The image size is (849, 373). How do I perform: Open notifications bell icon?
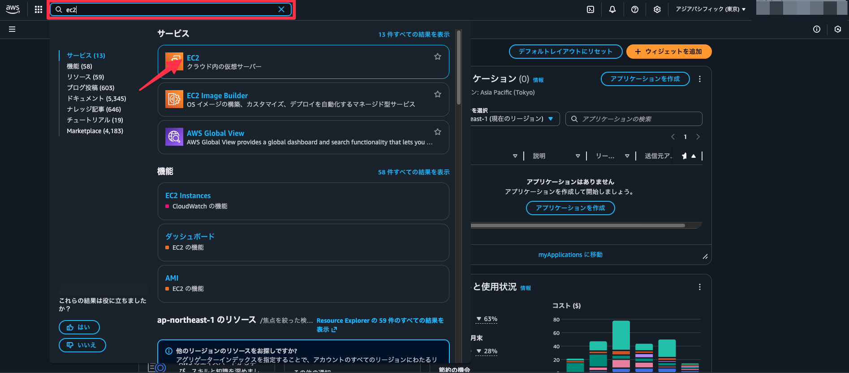click(612, 9)
